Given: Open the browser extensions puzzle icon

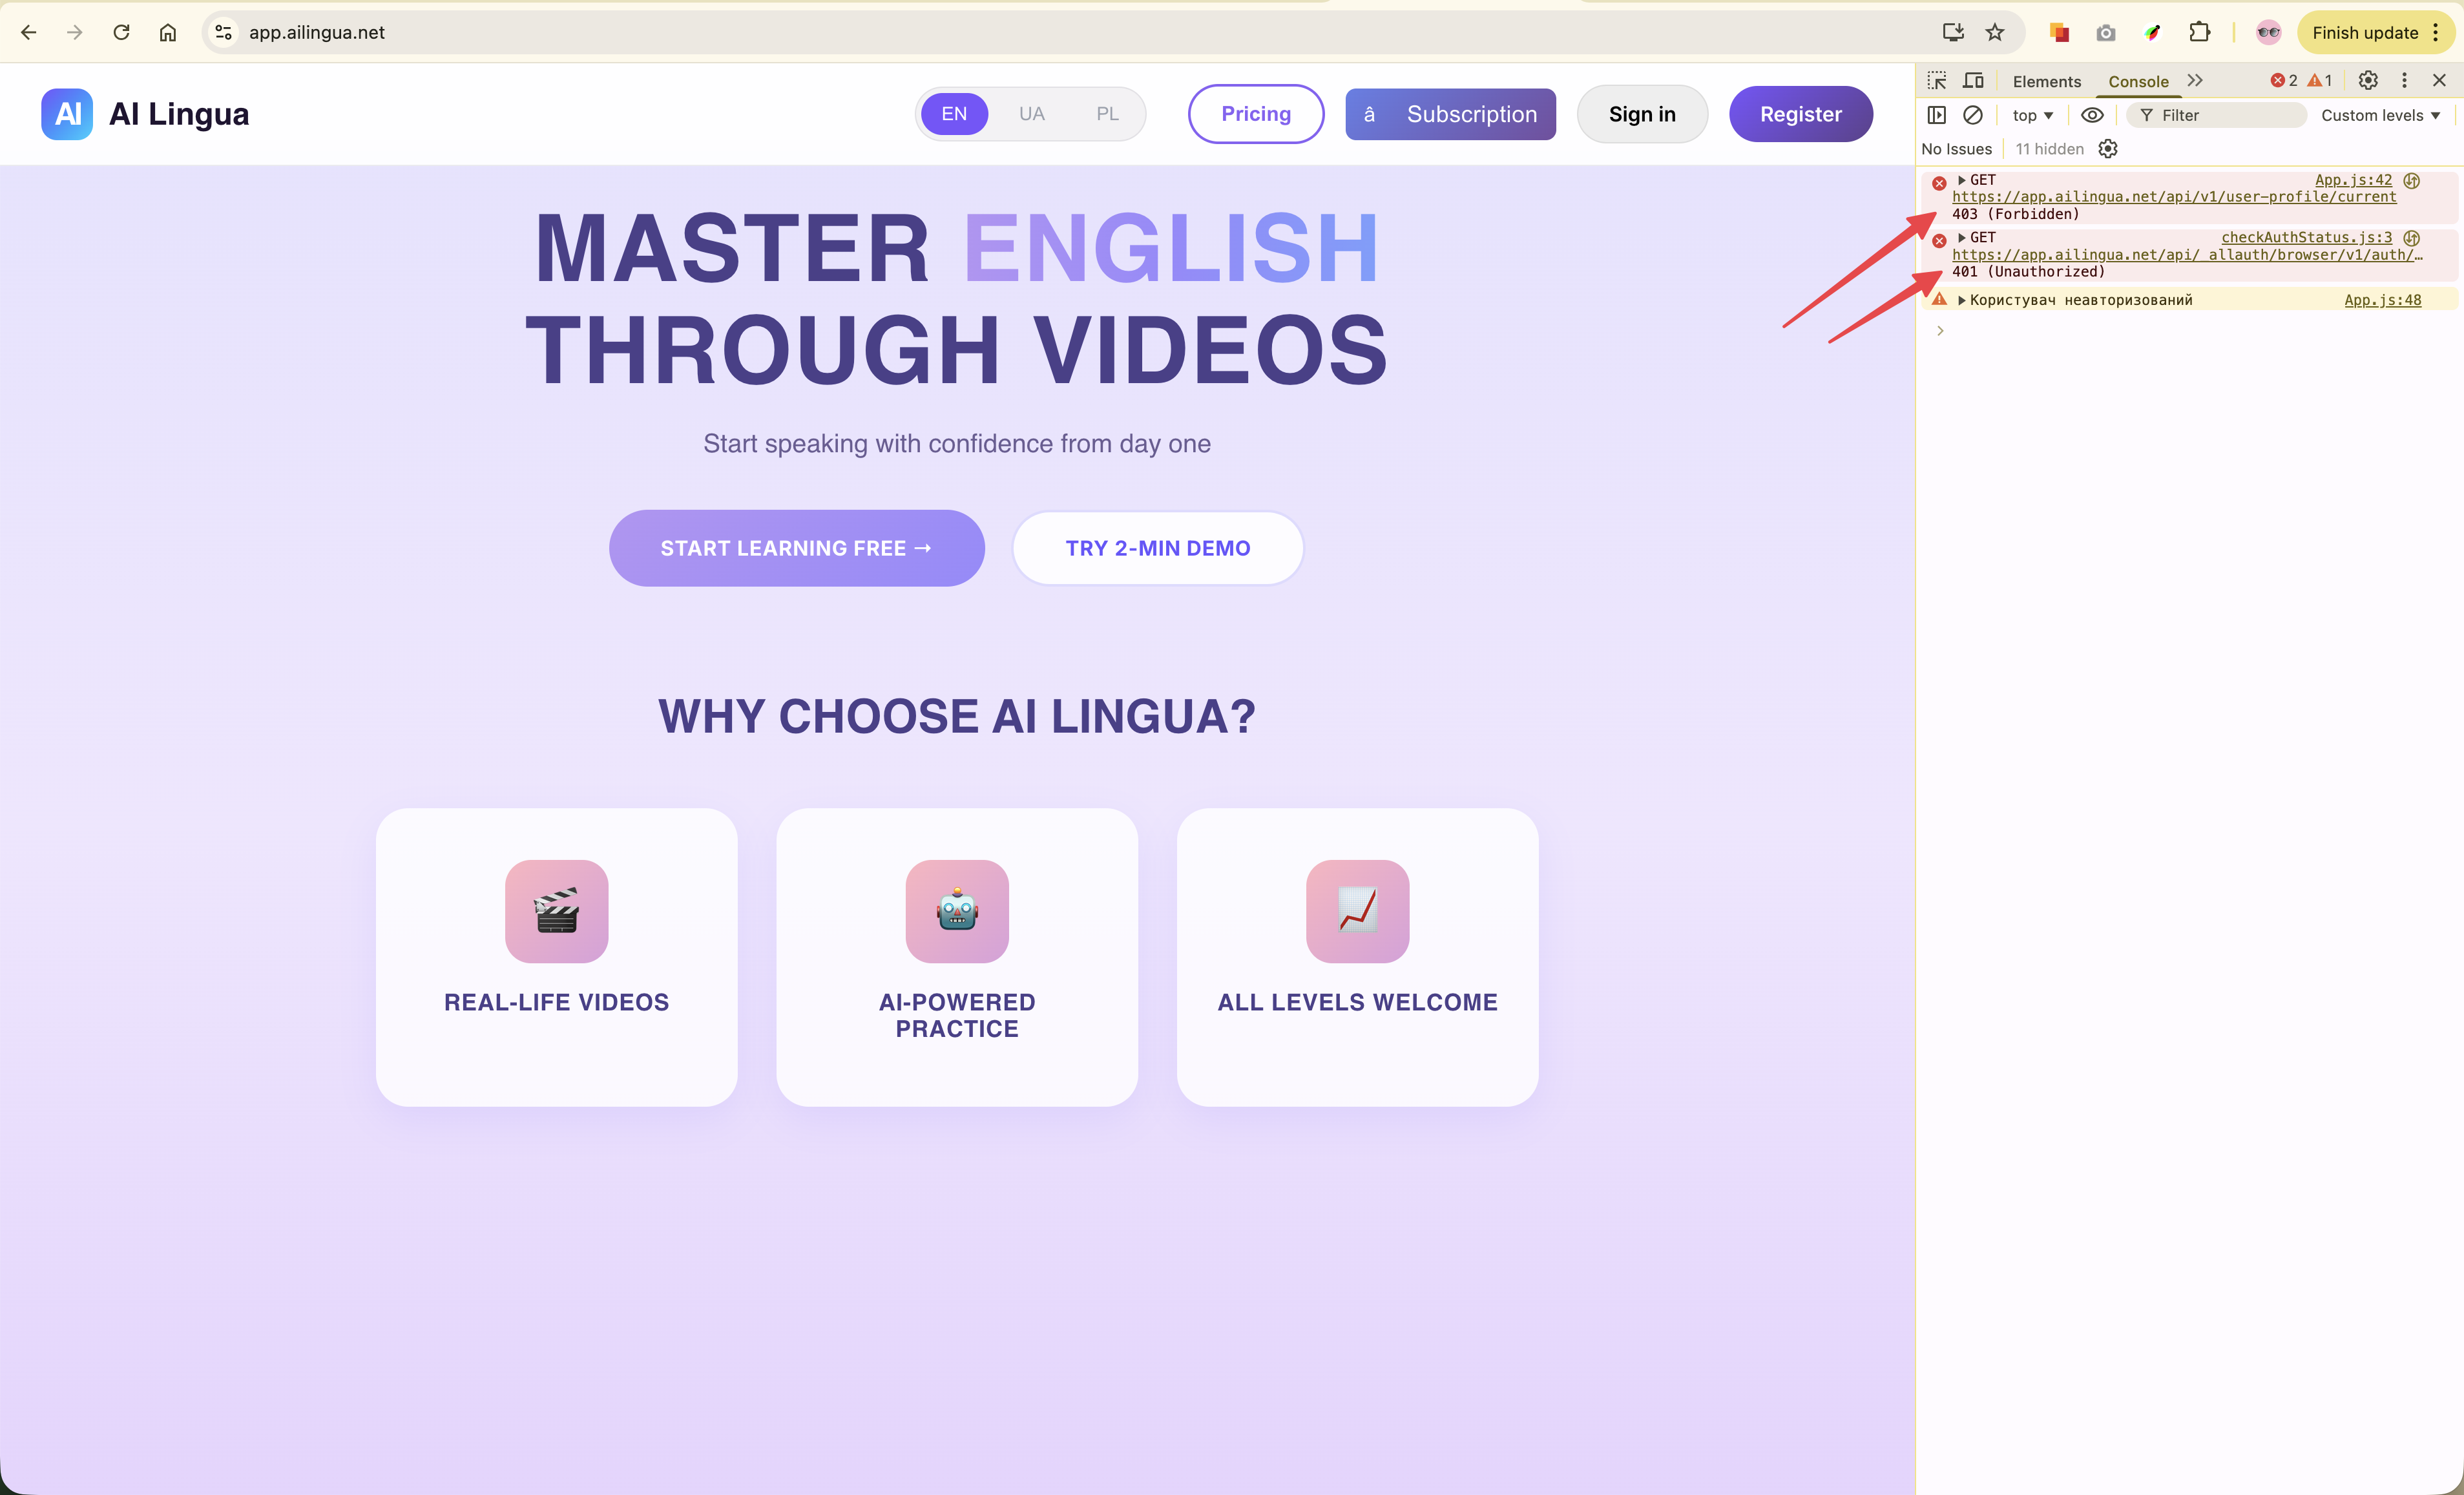Looking at the screenshot, I should pyautogui.click(x=2199, y=32).
